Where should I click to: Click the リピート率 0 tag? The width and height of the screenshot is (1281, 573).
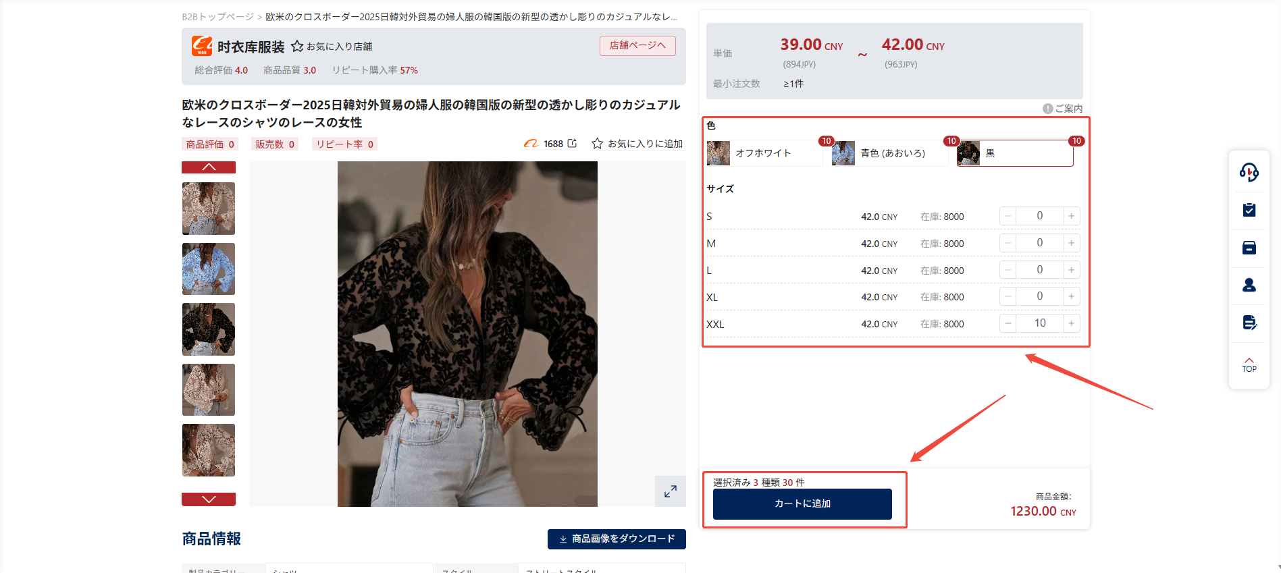[344, 144]
